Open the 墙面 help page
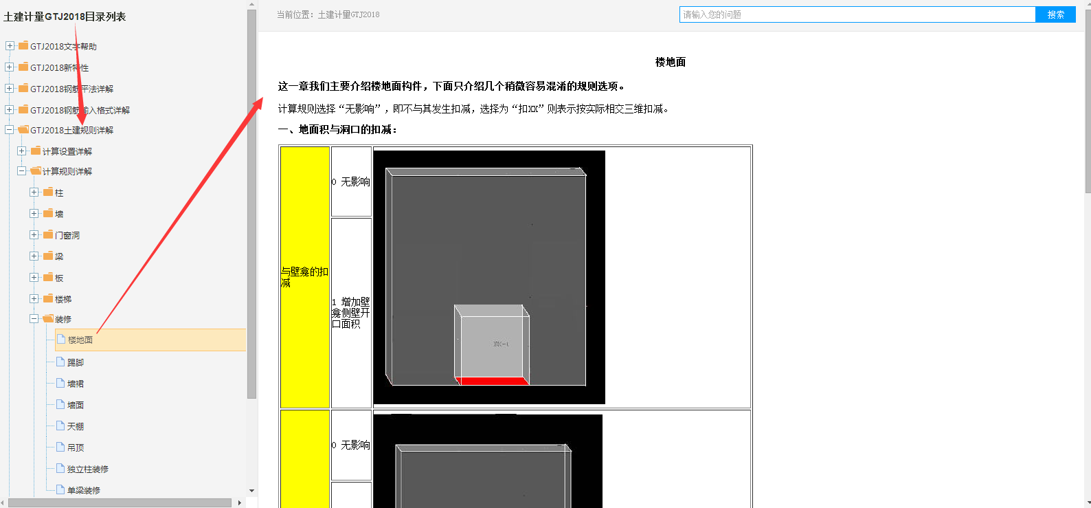Viewport: 1091px width, 508px height. (76, 405)
